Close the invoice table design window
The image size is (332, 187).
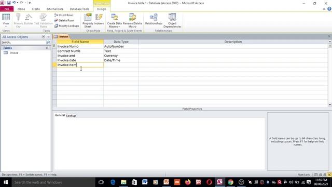click(x=329, y=36)
